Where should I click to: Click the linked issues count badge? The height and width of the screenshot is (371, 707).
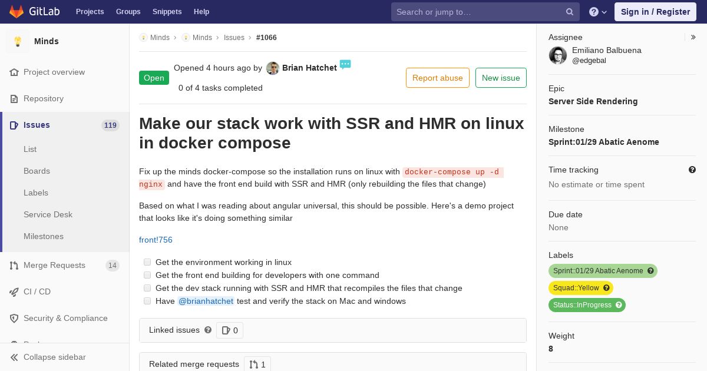click(x=230, y=330)
